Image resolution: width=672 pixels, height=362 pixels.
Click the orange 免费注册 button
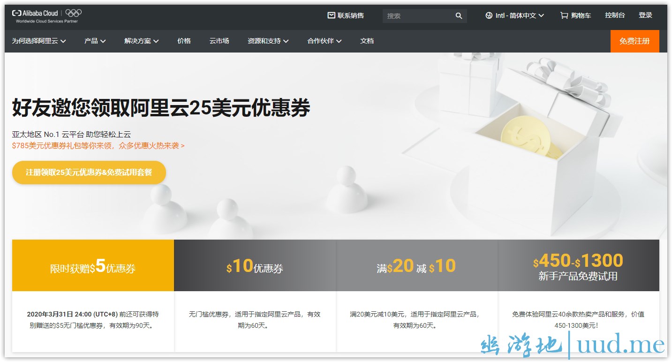[634, 41]
